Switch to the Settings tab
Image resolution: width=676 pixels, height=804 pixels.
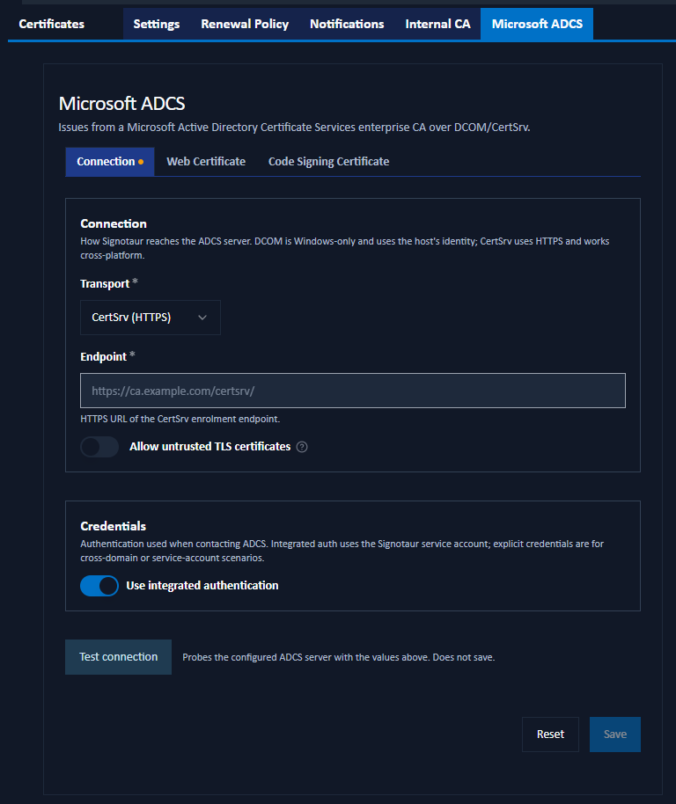pyautogui.click(x=157, y=24)
